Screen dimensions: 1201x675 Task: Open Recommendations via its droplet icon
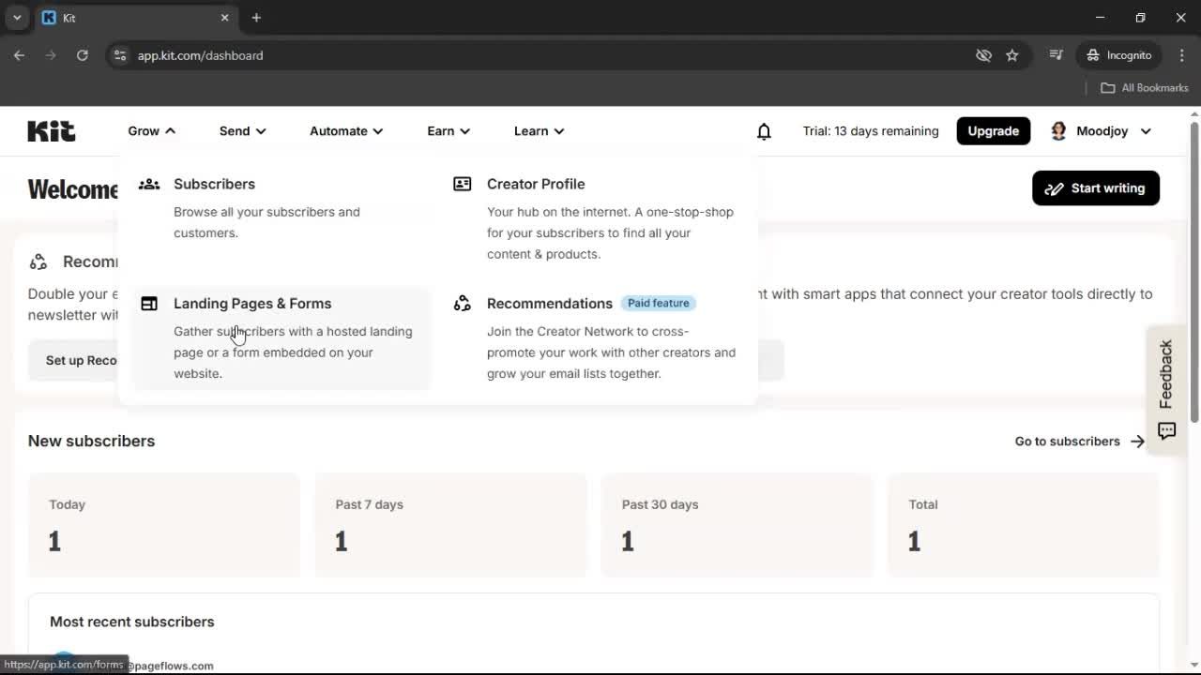click(x=462, y=303)
